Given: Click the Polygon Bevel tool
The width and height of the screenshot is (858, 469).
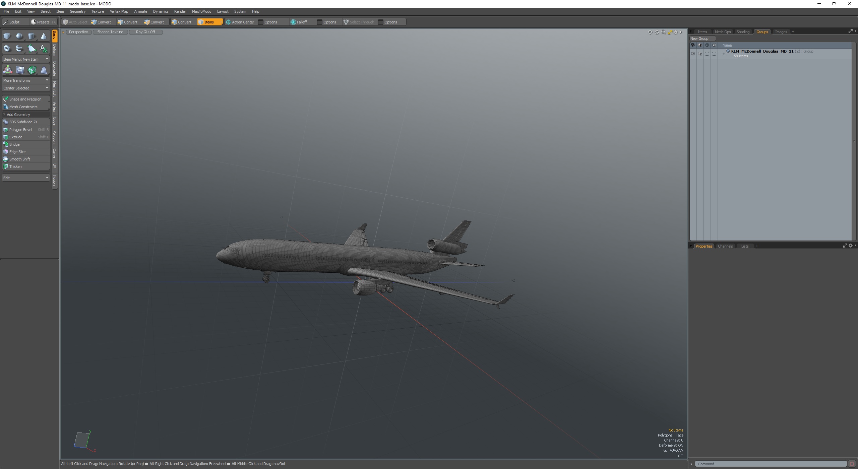Looking at the screenshot, I should click(x=26, y=130).
